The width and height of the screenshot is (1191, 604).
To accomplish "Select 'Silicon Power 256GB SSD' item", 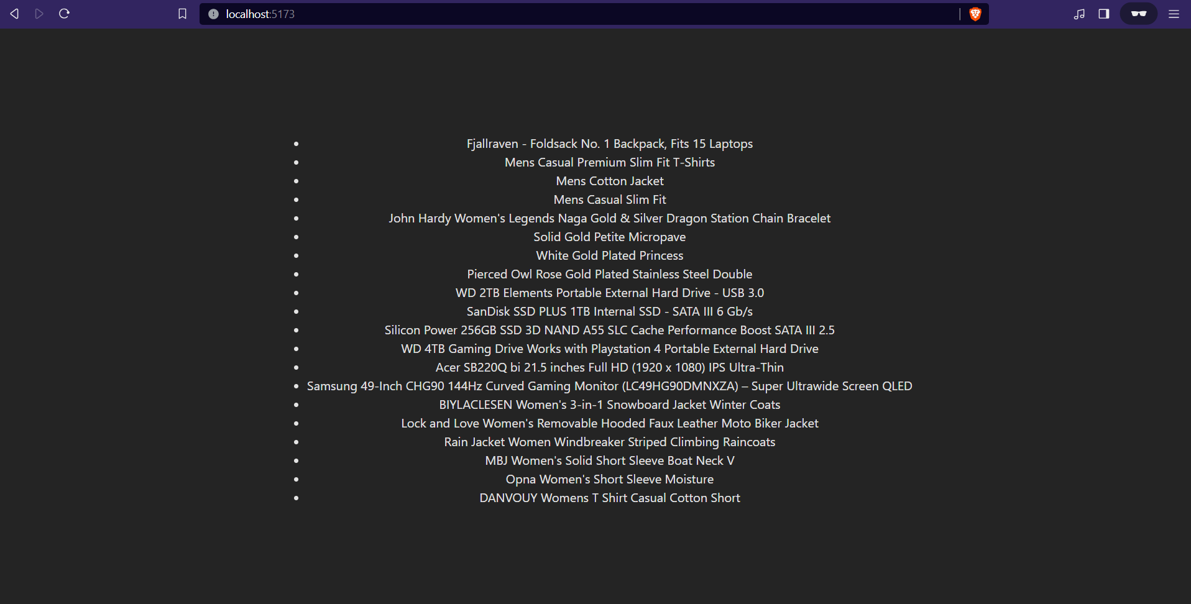I will coord(610,330).
